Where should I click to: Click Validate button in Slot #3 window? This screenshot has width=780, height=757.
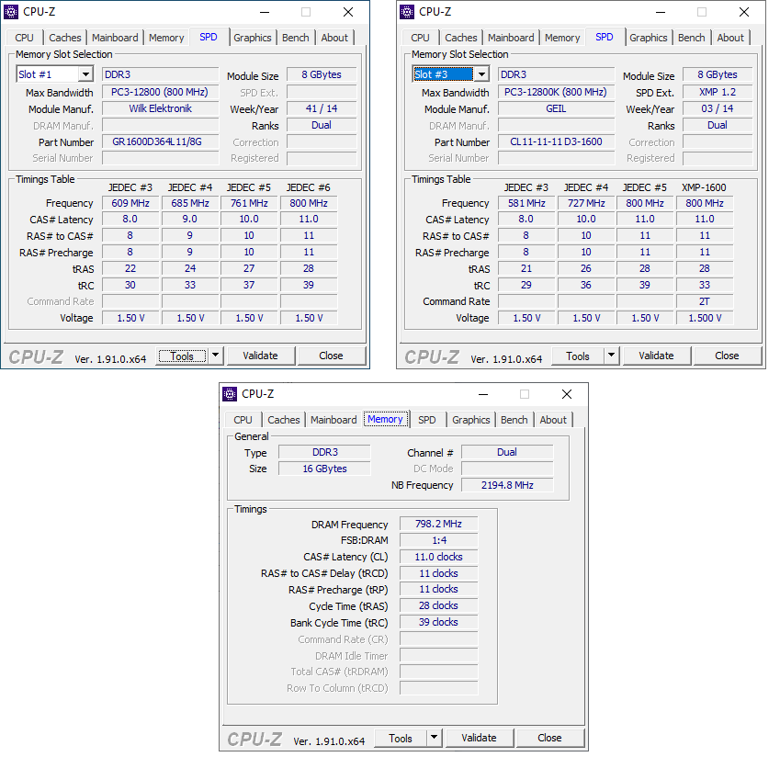pos(657,356)
